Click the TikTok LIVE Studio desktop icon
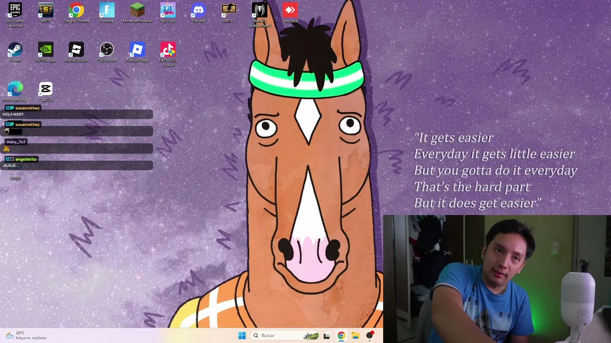The image size is (611, 343). click(x=168, y=55)
